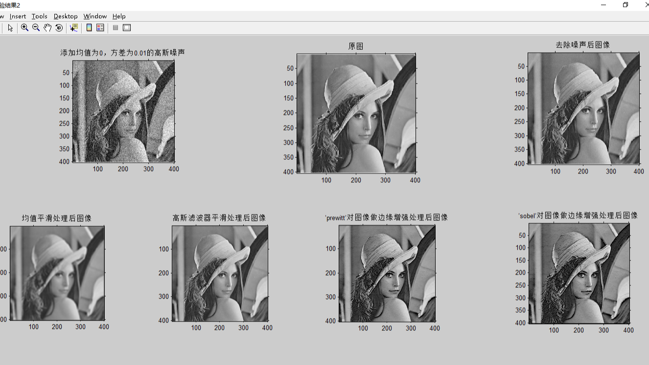Restore down the figure window
This screenshot has height=365, width=649.
(626, 5)
